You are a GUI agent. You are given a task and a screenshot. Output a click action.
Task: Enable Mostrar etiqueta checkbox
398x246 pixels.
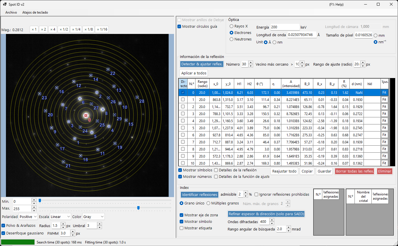(x=182, y=228)
